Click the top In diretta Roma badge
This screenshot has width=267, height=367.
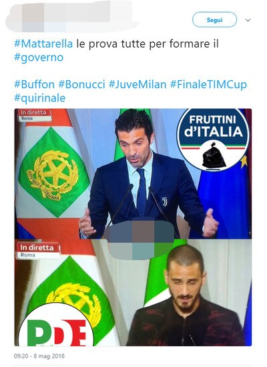[x=35, y=115]
